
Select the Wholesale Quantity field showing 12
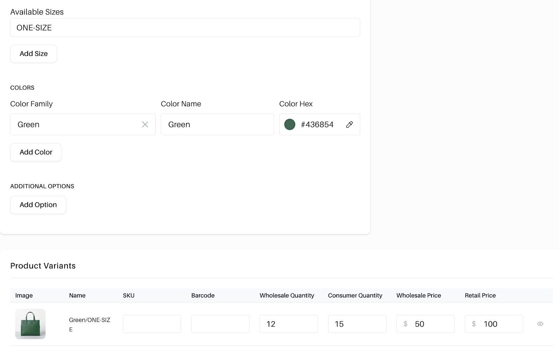pos(289,324)
